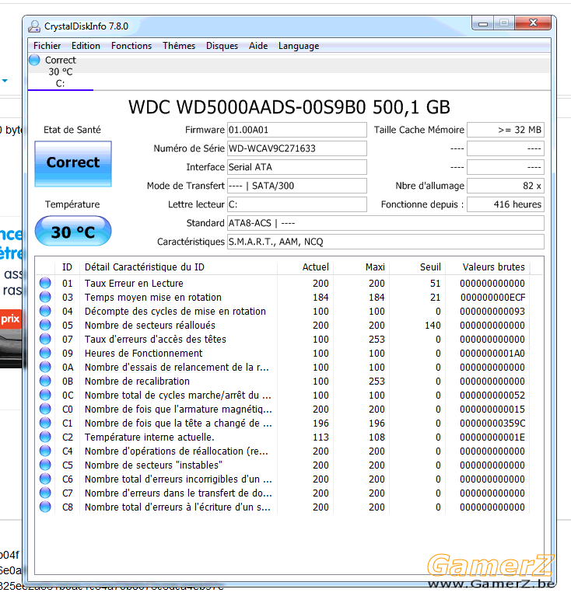Open the Edition menu
The image size is (571, 596).
tap(86, 46)
